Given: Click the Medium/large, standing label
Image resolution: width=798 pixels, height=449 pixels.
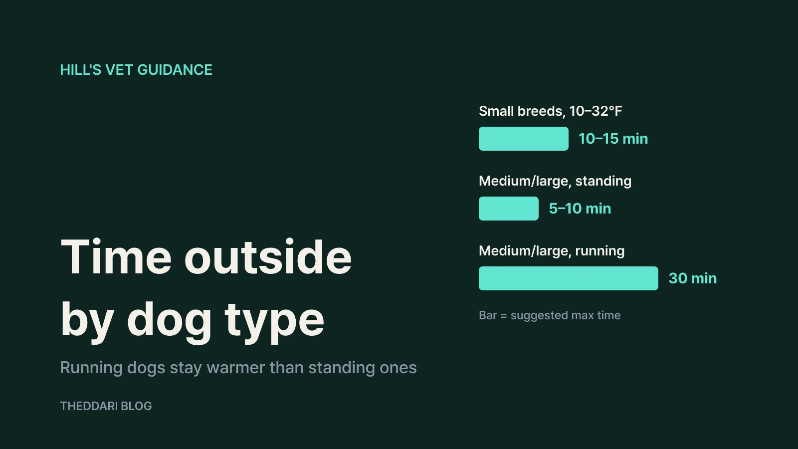Looking at the screenshot, I should click(555, 181).
